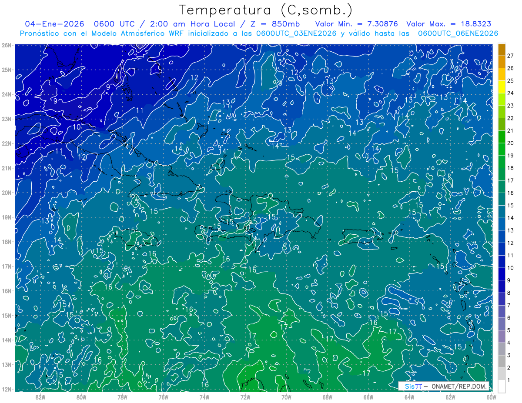This screenshot has width=522, height=403.
Task: Click the '82W' longitude axis label
Action: click(x=40, y=397)
